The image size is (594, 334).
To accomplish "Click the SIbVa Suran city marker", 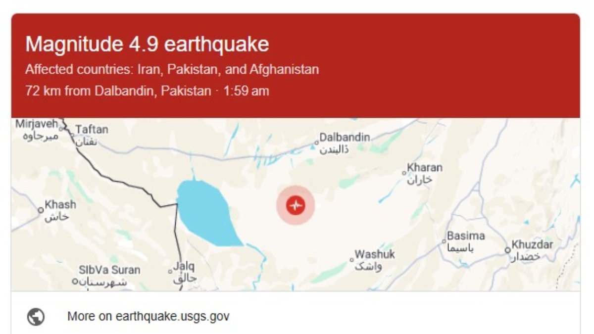I will pyautogui.click(x=75, y=281).
